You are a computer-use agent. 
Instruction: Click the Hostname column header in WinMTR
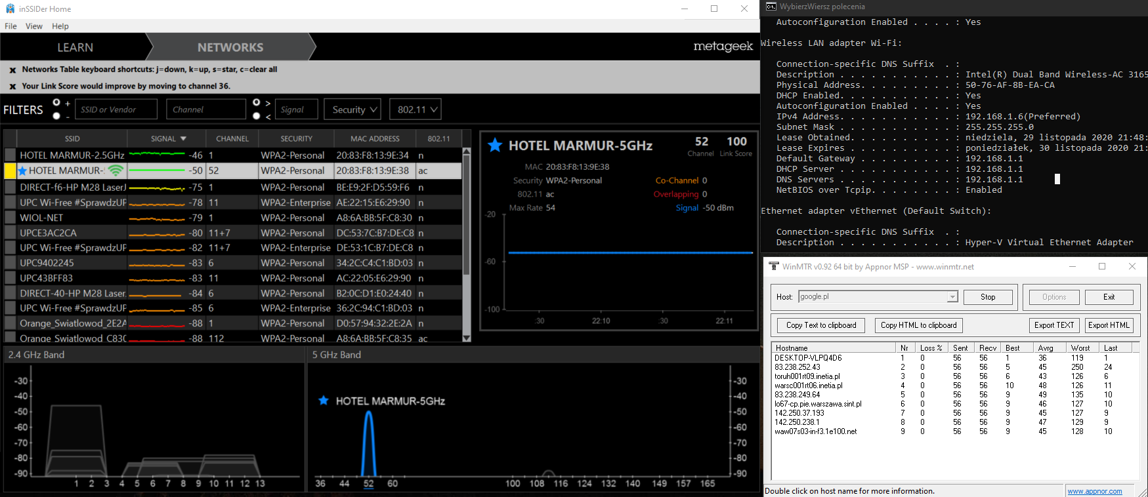click(834, 348)
